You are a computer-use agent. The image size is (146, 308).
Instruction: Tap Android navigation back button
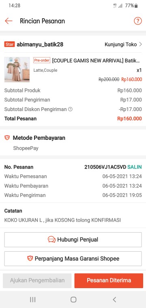coord(114,299)
